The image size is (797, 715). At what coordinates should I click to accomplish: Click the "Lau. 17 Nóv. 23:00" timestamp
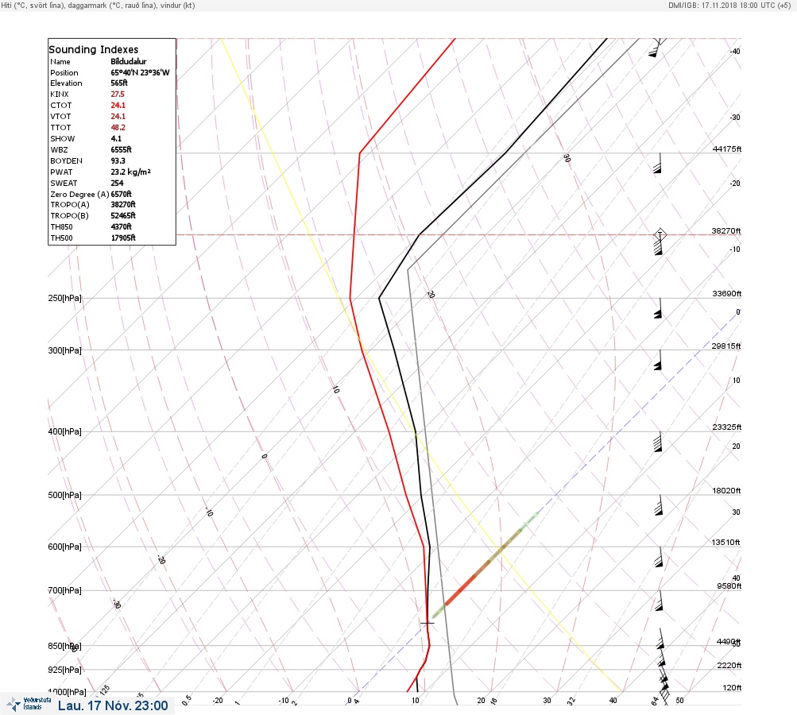(113, 705)
